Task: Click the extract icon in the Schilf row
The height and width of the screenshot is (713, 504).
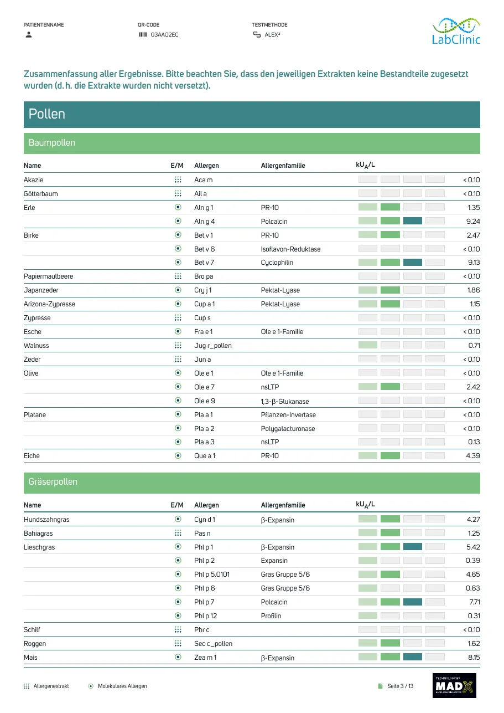Action: [178, 629]
